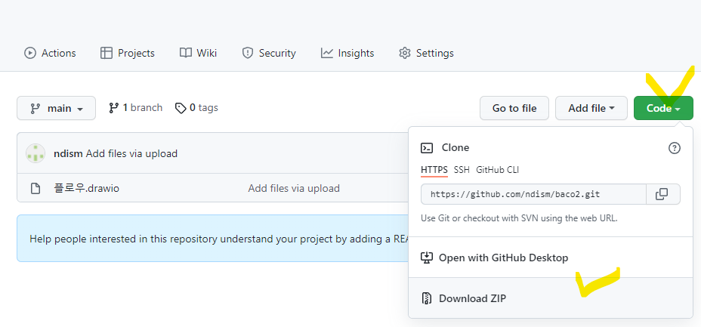
Task: Select the HTTPS clone tab
Action: [x=434, y=170]
